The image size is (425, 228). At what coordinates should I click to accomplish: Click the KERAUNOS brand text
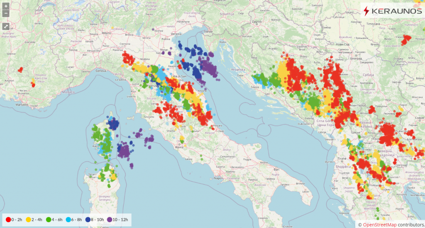pos(397,11)
